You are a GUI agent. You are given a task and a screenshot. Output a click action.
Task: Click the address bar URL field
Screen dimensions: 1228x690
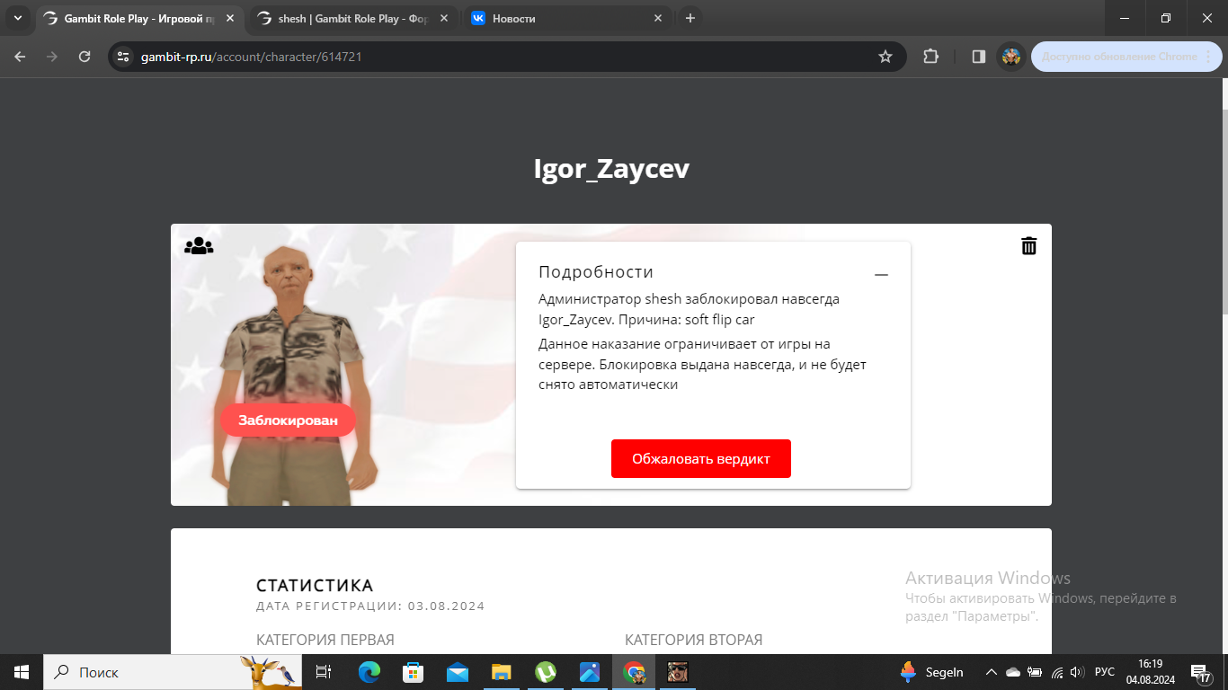[x=494, y=57]
